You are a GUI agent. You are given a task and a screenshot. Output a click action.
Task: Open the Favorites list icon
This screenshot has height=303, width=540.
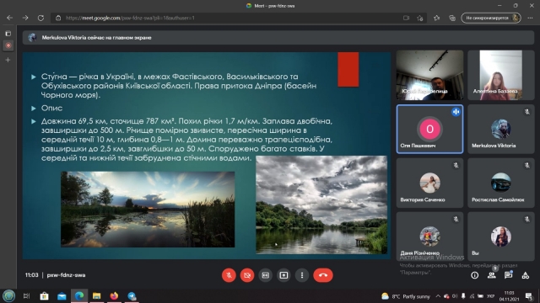[437, 18]
